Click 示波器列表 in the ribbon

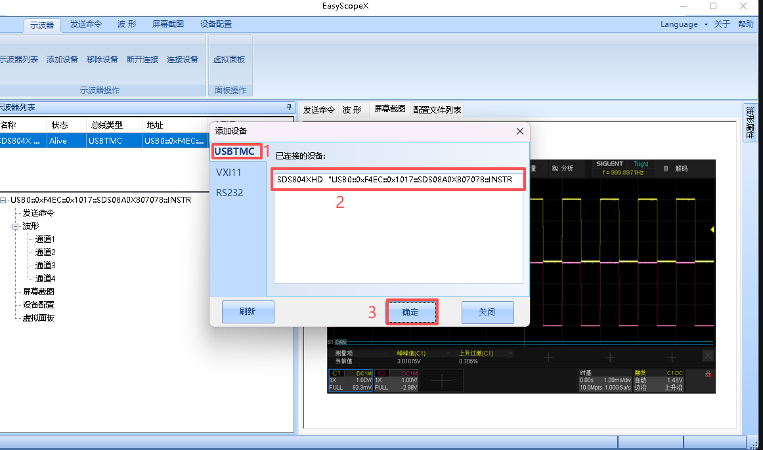point(18,59)
